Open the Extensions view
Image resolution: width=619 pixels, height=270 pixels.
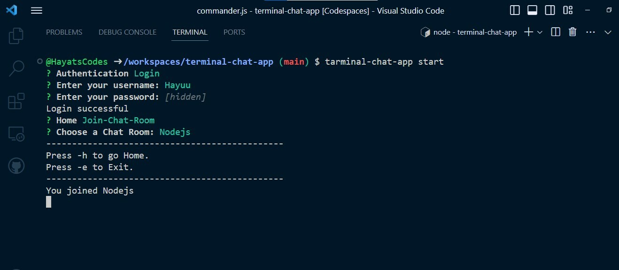point(16,101)
